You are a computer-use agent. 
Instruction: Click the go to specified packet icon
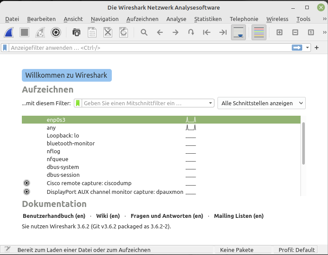click(191, 32)
